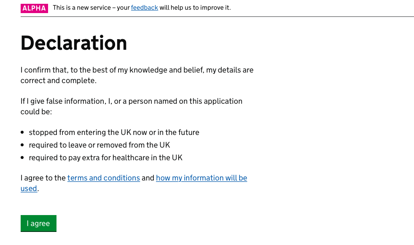Click the 'I confirm that' paragraph
414x245 pixels.
coord(137,75)
